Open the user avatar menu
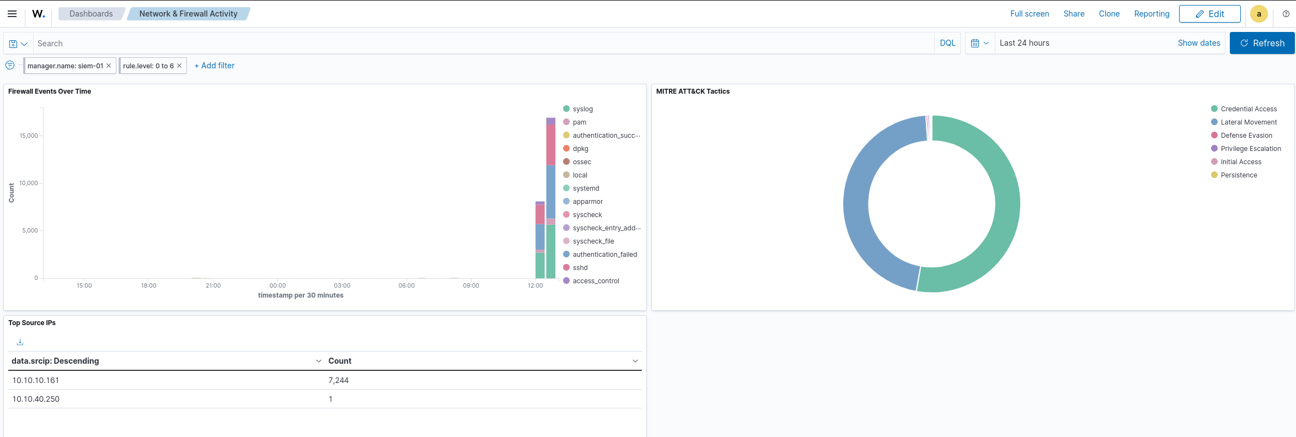The width and height of the screenshot is (1296, 437). click(x=1259, y=14)
